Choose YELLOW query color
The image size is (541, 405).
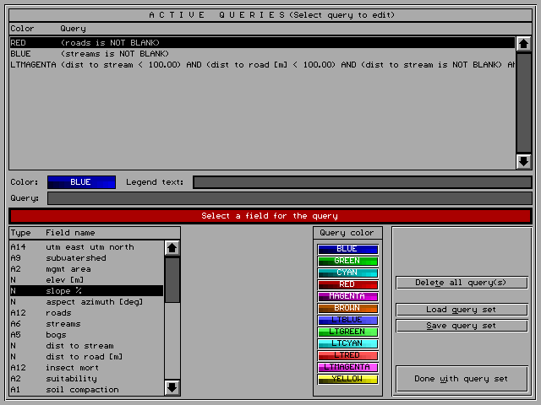point(347,379)
